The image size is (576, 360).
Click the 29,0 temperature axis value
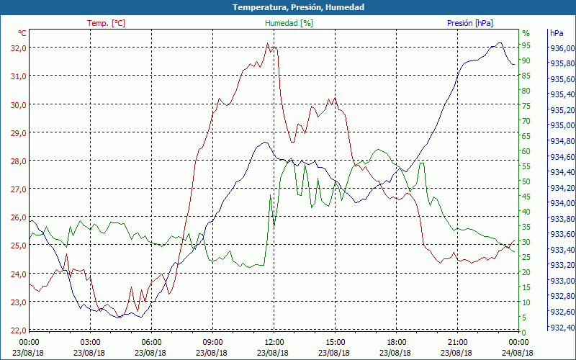[x=19, y=133]
